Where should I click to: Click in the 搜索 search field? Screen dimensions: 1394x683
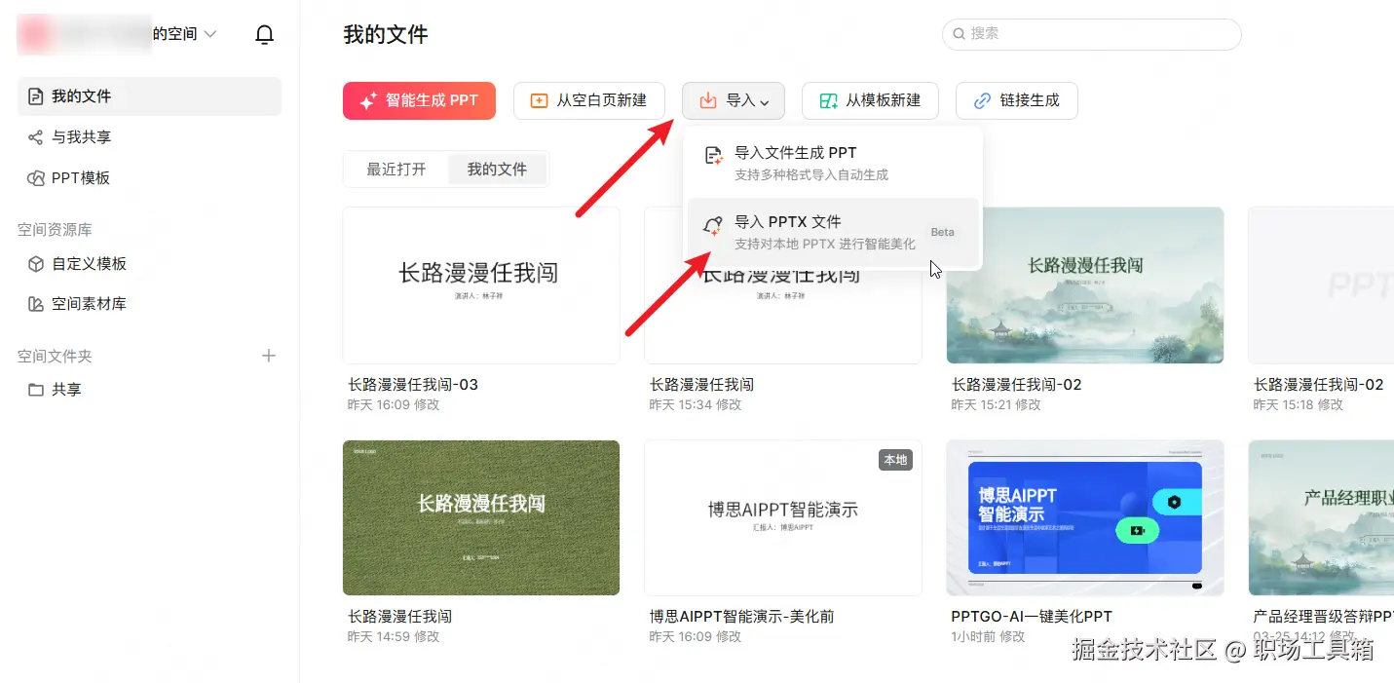(1092, 34)
